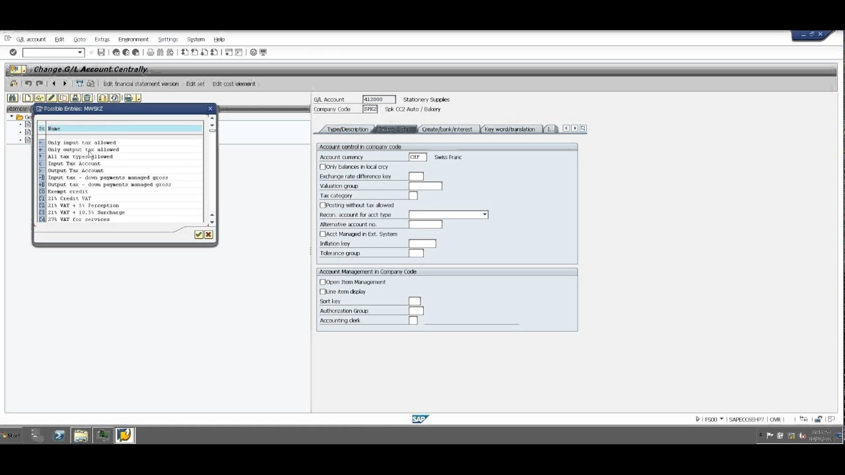
Task: Click the Edit set button
Action: pos(195,84)
